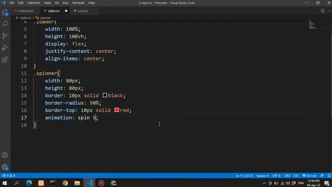Switch to the script.js tab
The height and width of the screenshot is (187, 332).
point(82,11)
